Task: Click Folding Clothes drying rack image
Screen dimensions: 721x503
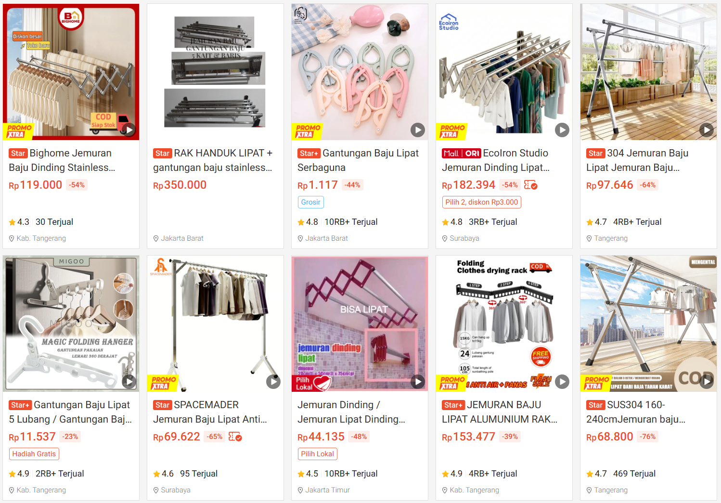Action: pos(504,323)
